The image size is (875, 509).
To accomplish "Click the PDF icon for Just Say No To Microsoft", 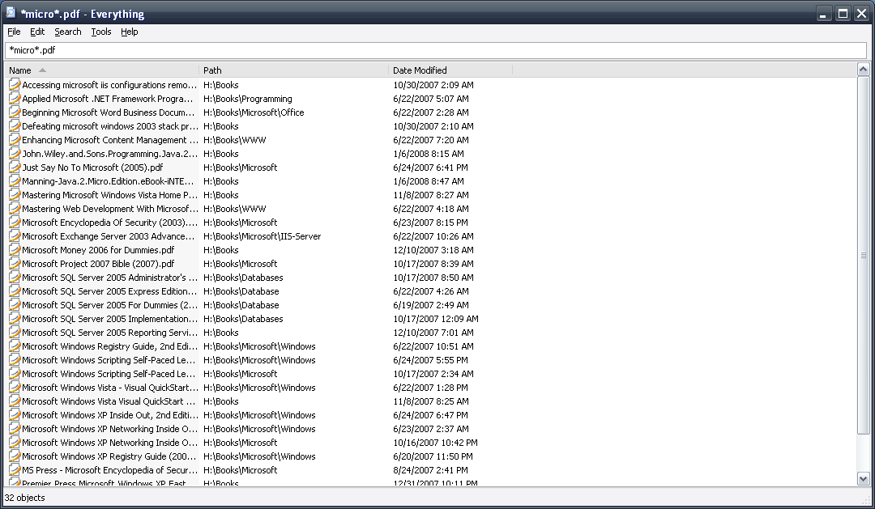I will [15, 168].
